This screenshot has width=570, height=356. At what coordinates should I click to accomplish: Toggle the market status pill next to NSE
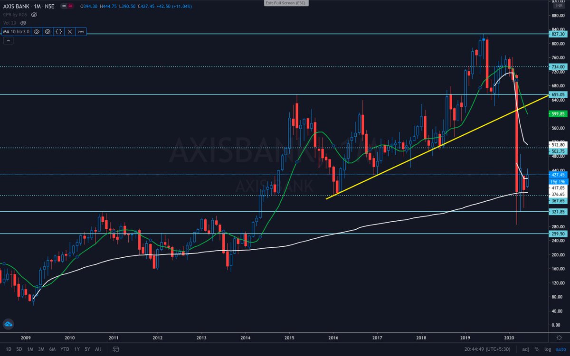point(68,6)
